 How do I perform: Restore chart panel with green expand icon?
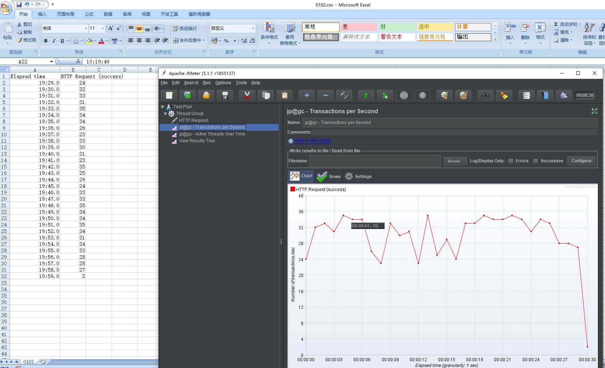[x=594, y=111]
